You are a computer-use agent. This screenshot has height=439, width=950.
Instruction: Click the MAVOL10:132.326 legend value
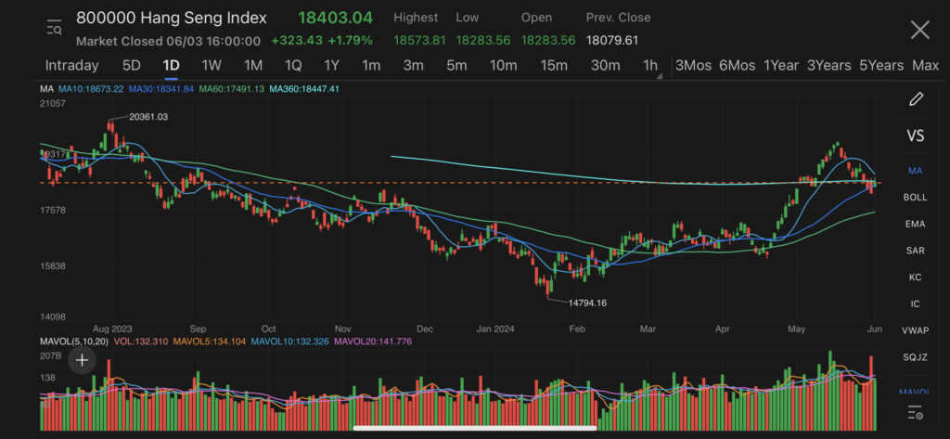point(289,342)
